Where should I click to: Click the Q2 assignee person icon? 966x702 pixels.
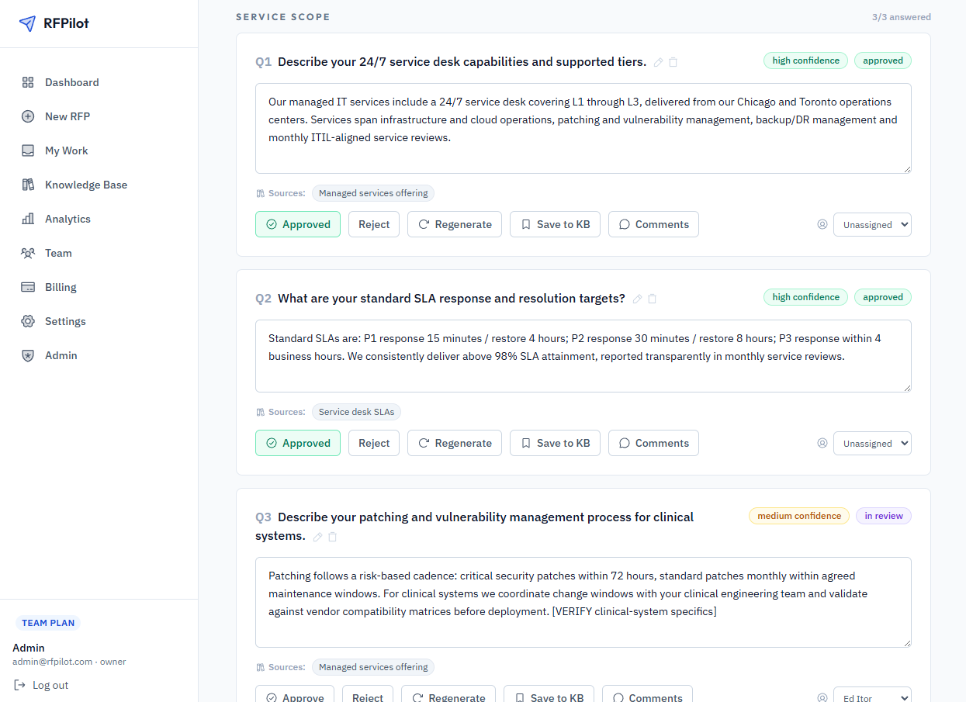click(822, 443)
